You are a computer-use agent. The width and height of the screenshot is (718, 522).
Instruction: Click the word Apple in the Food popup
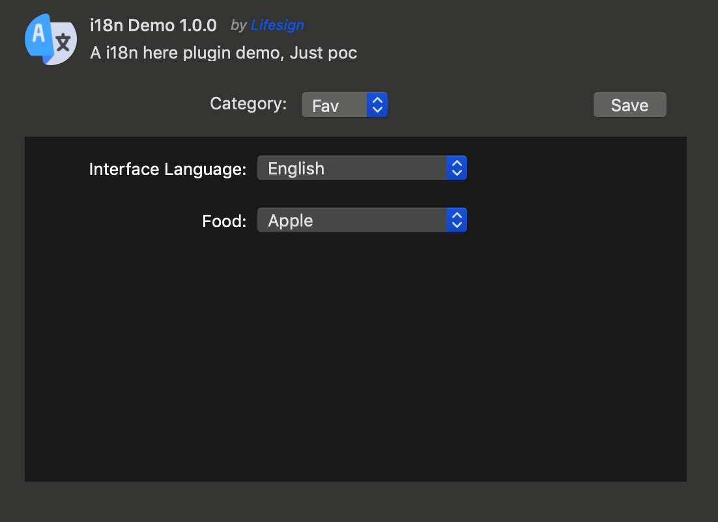[291, 221]
